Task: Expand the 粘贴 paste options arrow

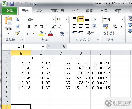Action: point(8,33)
